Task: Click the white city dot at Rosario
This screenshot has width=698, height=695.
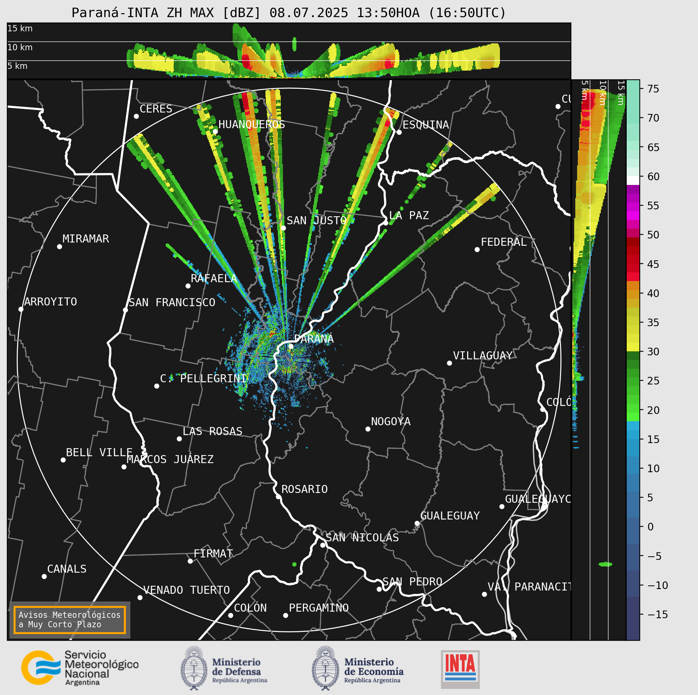Action: coord(278,497)
